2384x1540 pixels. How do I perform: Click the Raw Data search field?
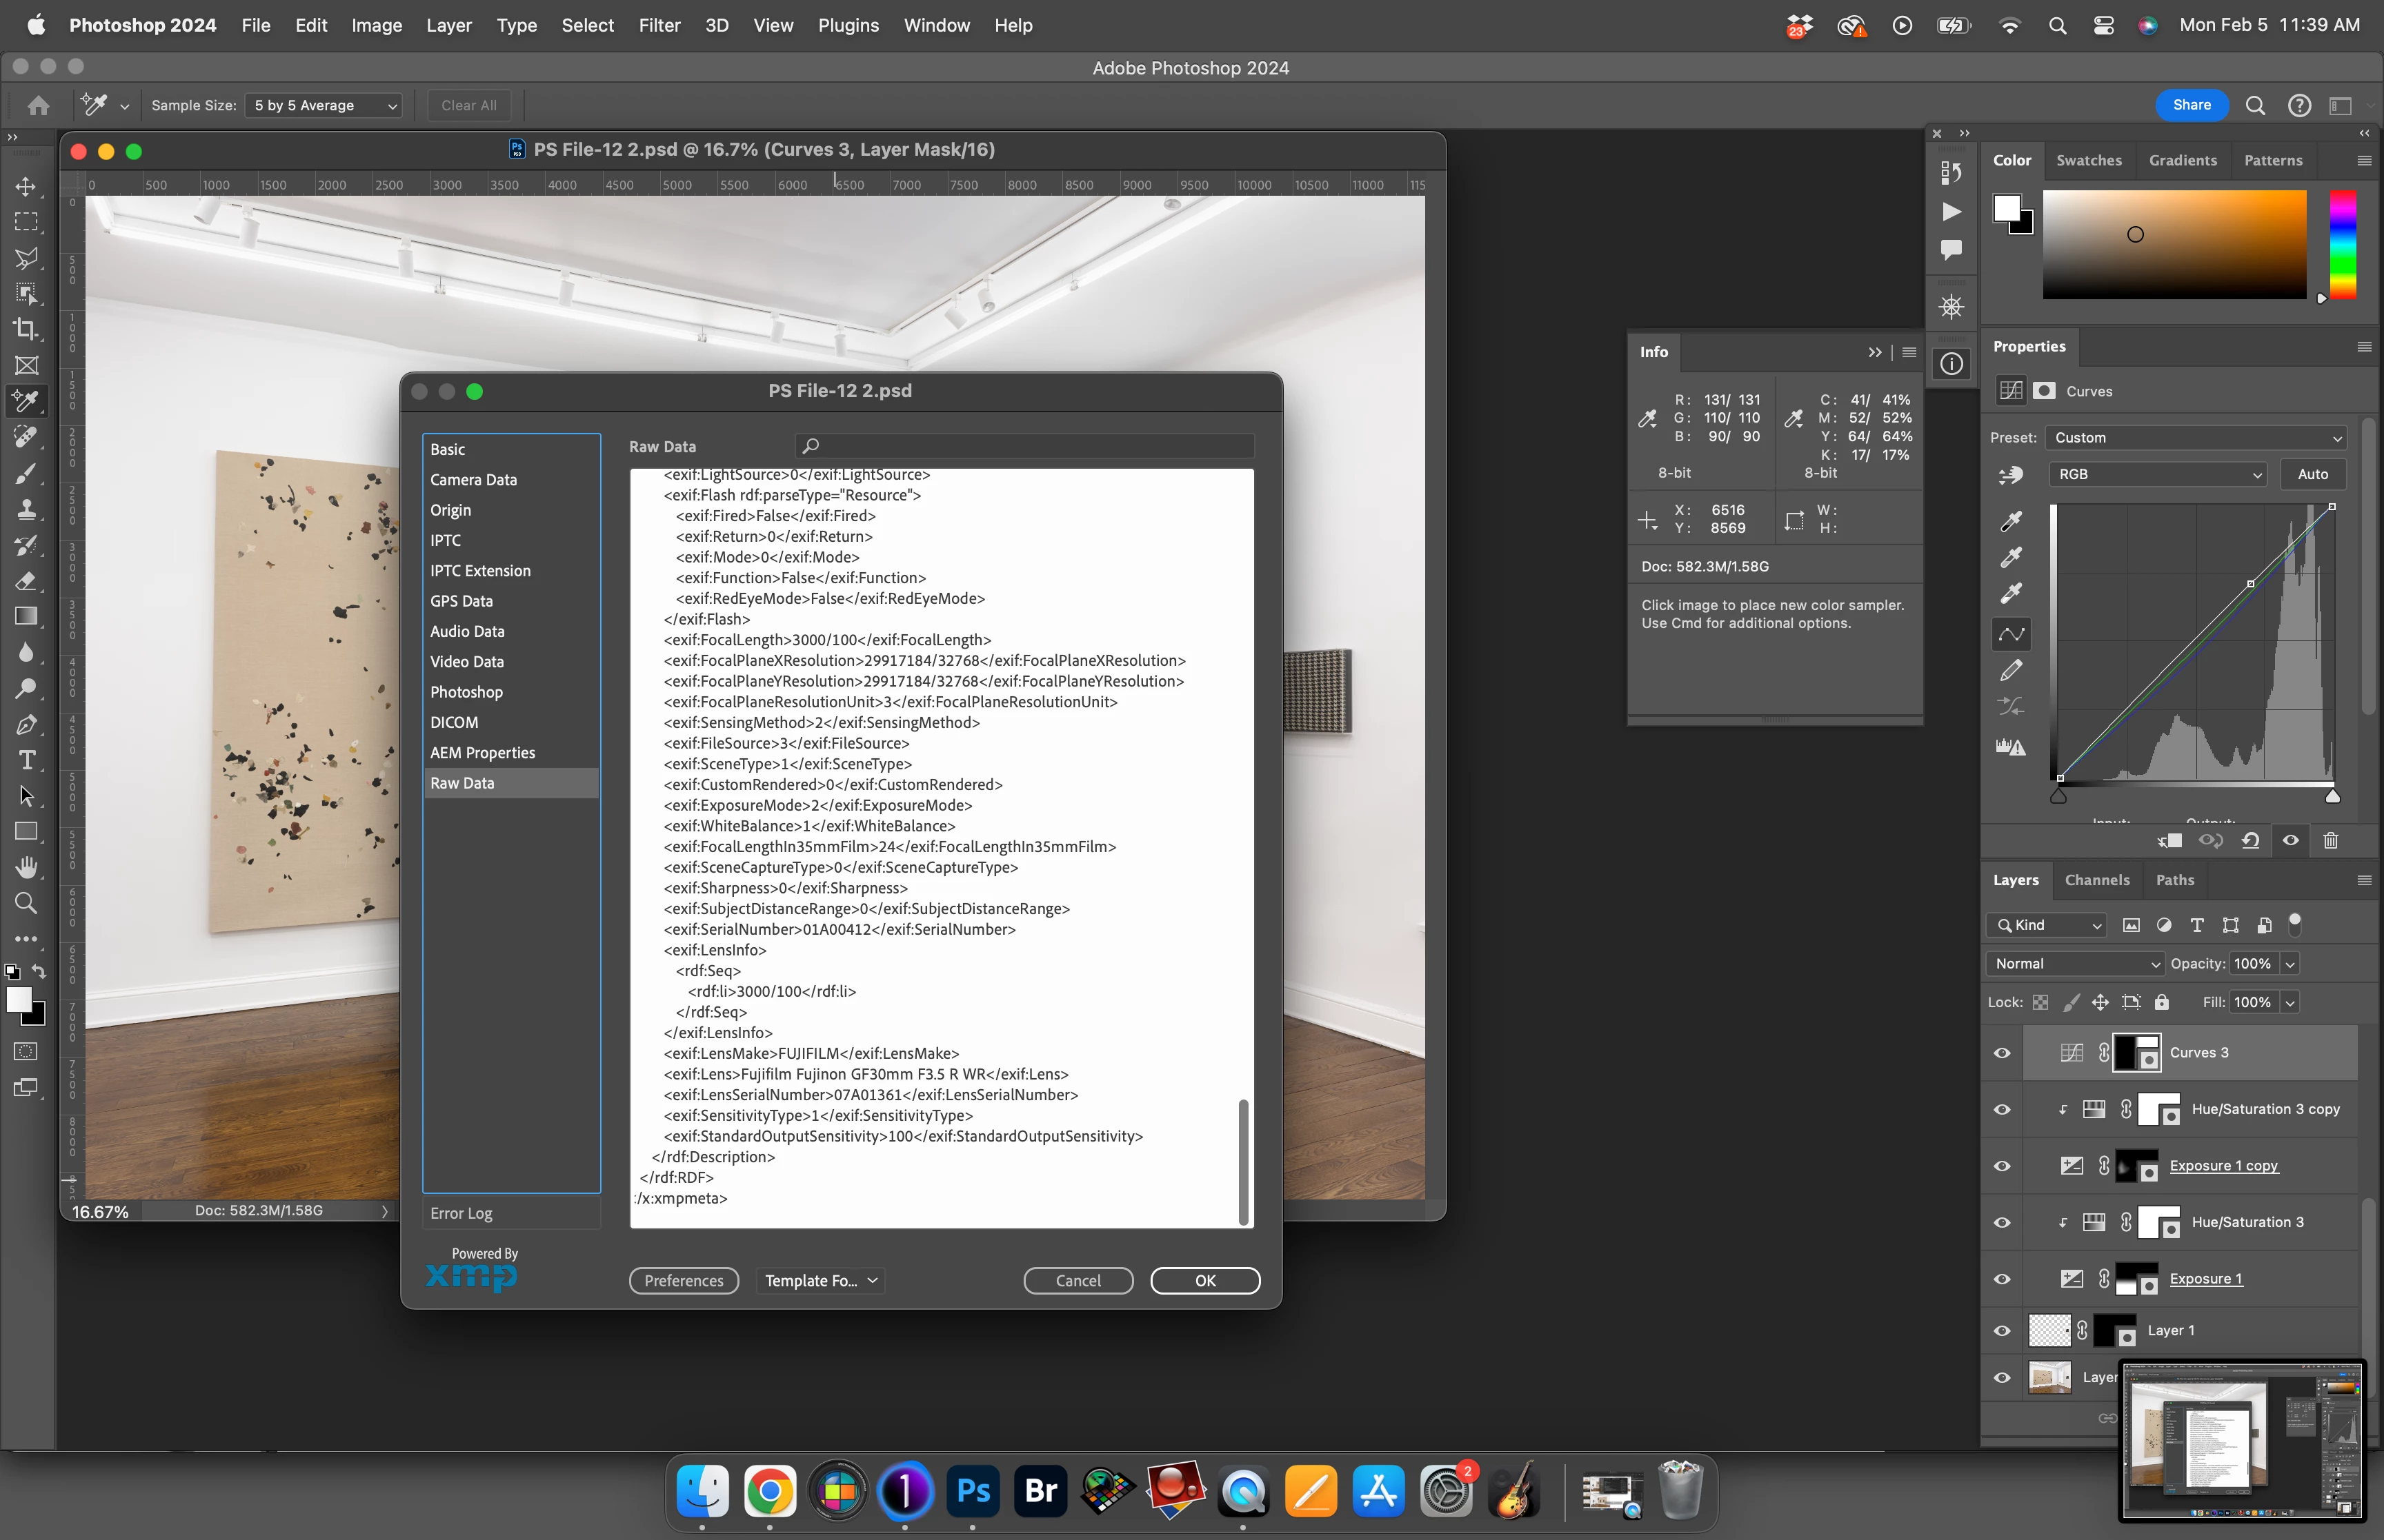point(1024,446)
